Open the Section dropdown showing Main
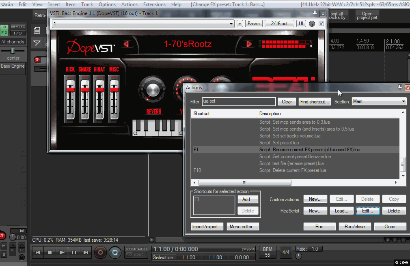 click(x=379, y=101)
